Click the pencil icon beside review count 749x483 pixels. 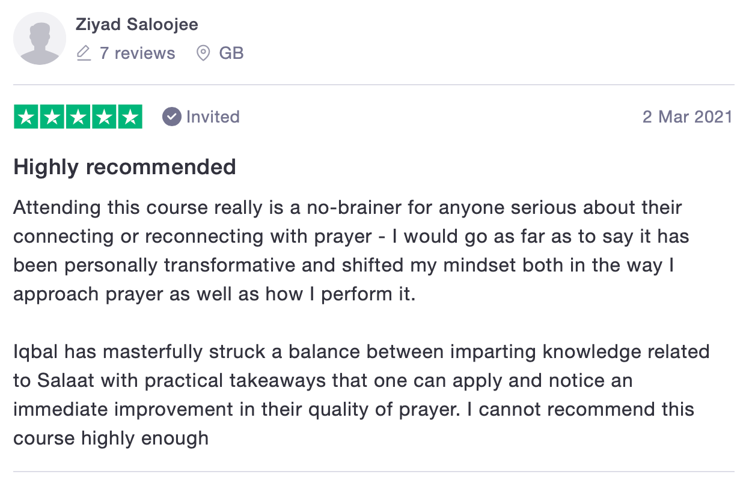point(84,53)
